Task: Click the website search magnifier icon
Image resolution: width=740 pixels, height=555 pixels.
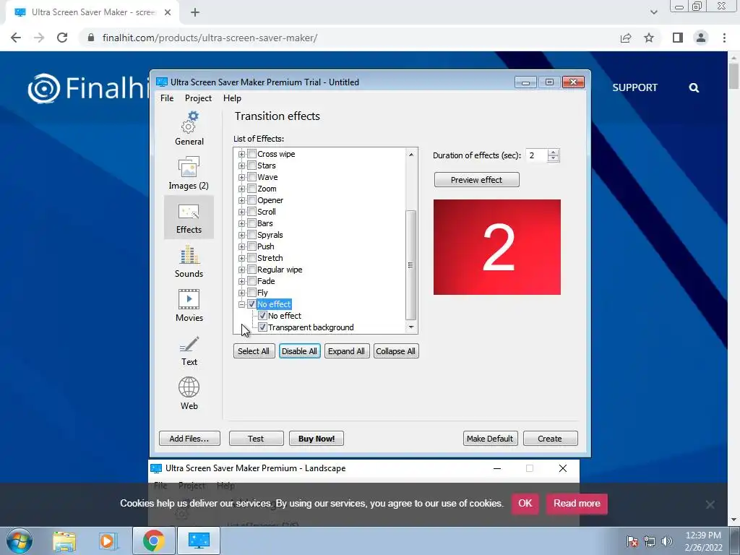Action: [x=694, y=87]
